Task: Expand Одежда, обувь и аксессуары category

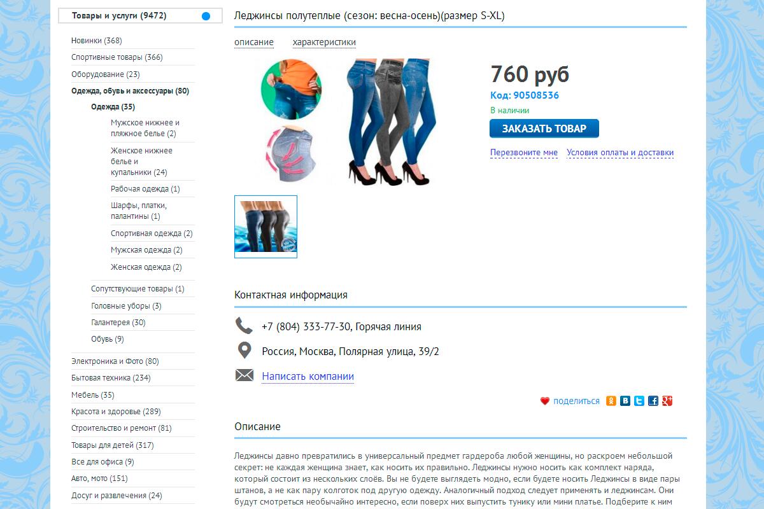Action: (130, 91)
